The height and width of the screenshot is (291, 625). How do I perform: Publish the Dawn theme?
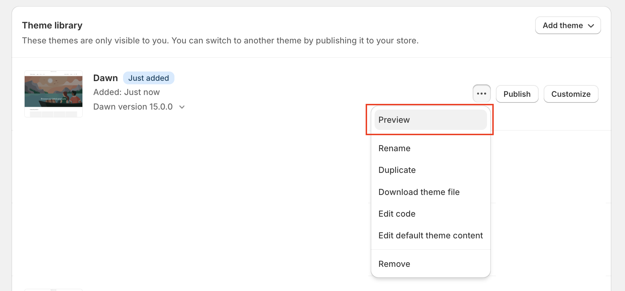coord(517,94)
